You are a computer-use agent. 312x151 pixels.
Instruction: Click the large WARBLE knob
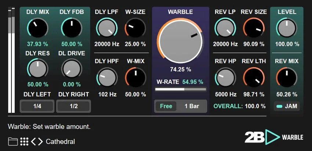point(181,42)
